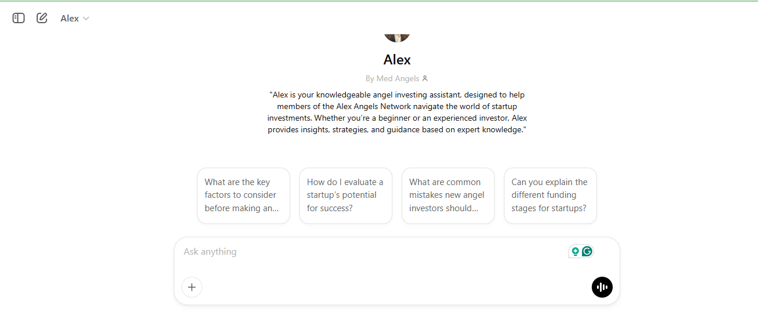Screen dimensions: 758x333
Task: Start voice mode with the waveform button
Action: [602, 287]
